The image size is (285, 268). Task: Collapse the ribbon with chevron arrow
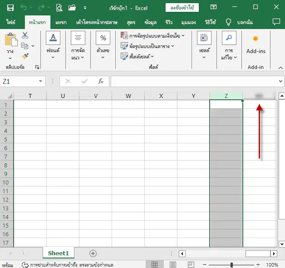click(280, 68)
